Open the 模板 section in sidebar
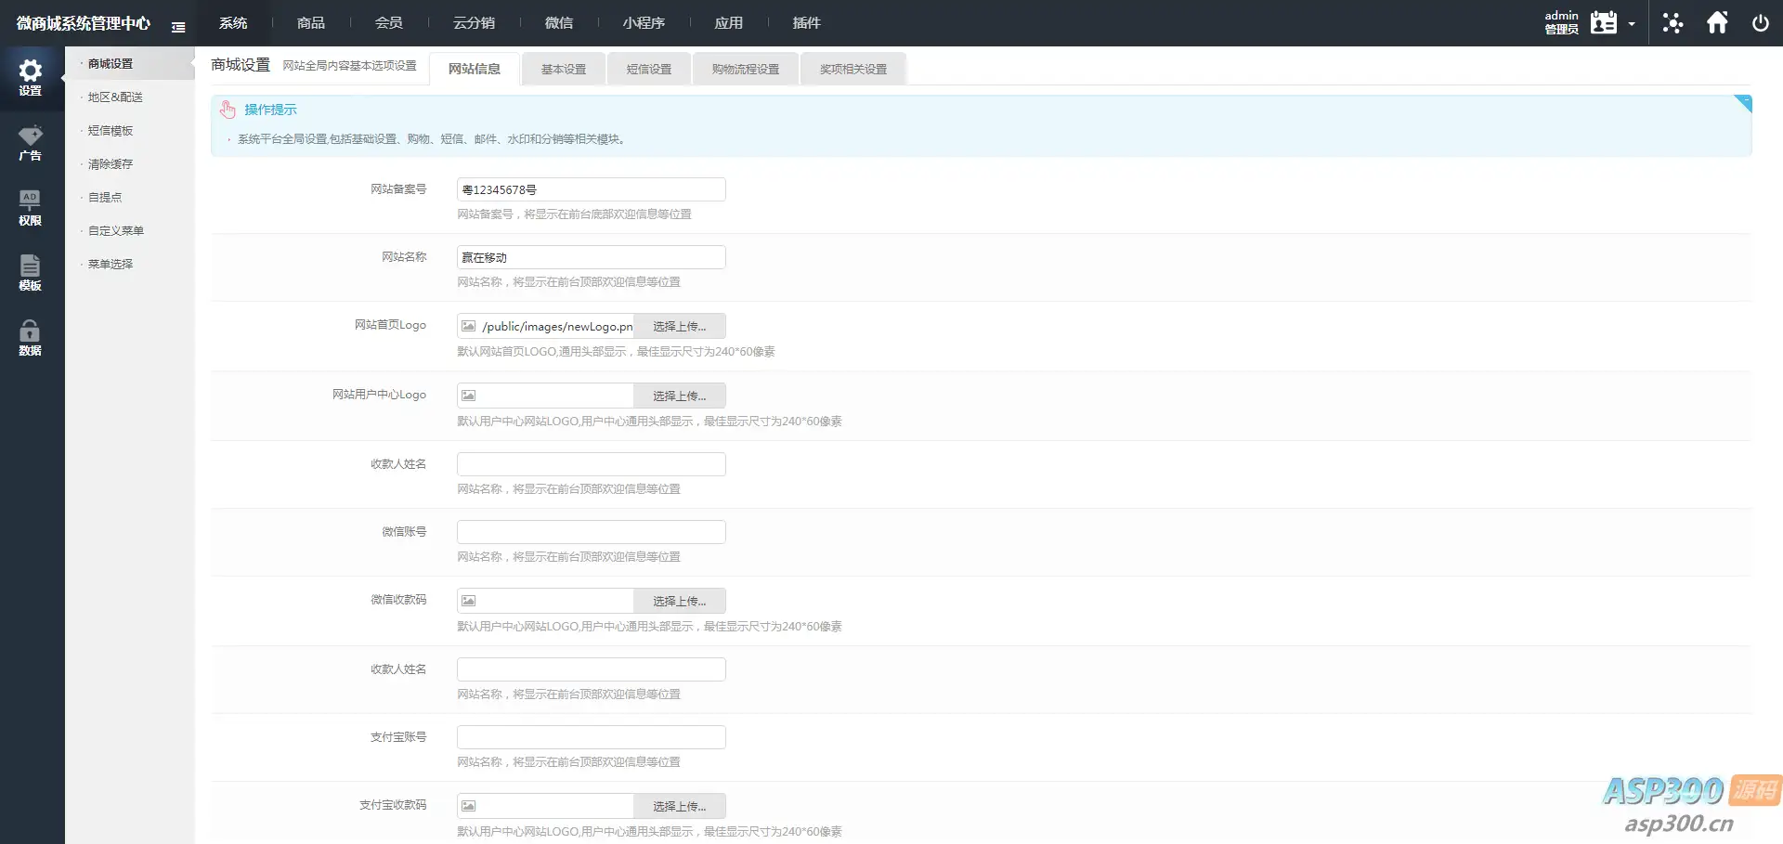 point(31,274)
